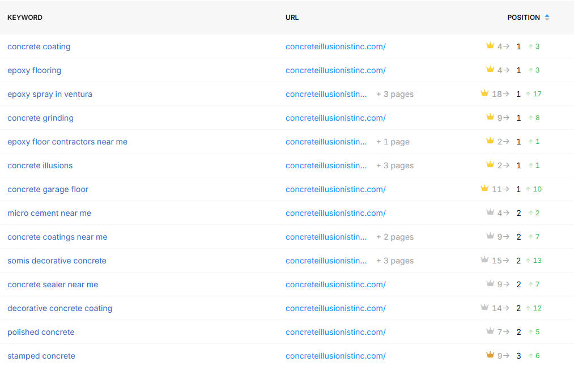Visit URL in the decorative concrete coating row
574x366 pixels.
pos(335,308)
